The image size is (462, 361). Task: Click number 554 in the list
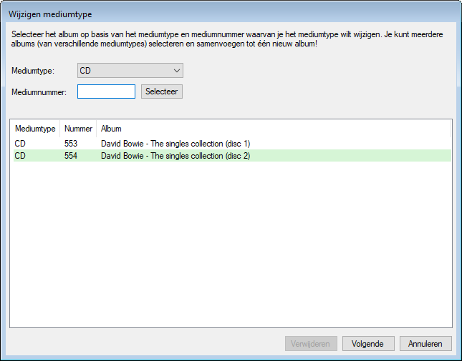(71, 156)
